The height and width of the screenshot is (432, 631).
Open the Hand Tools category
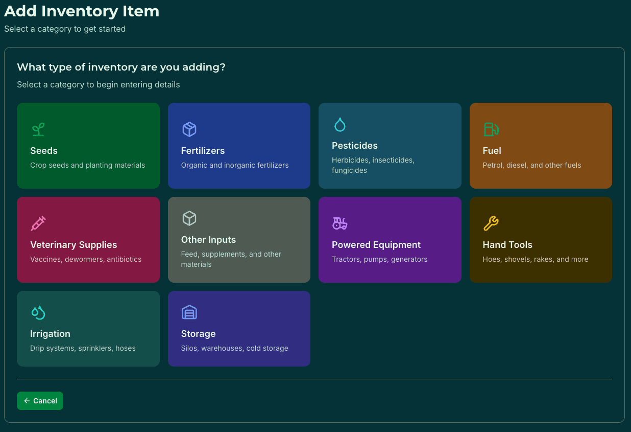point(541,240)
